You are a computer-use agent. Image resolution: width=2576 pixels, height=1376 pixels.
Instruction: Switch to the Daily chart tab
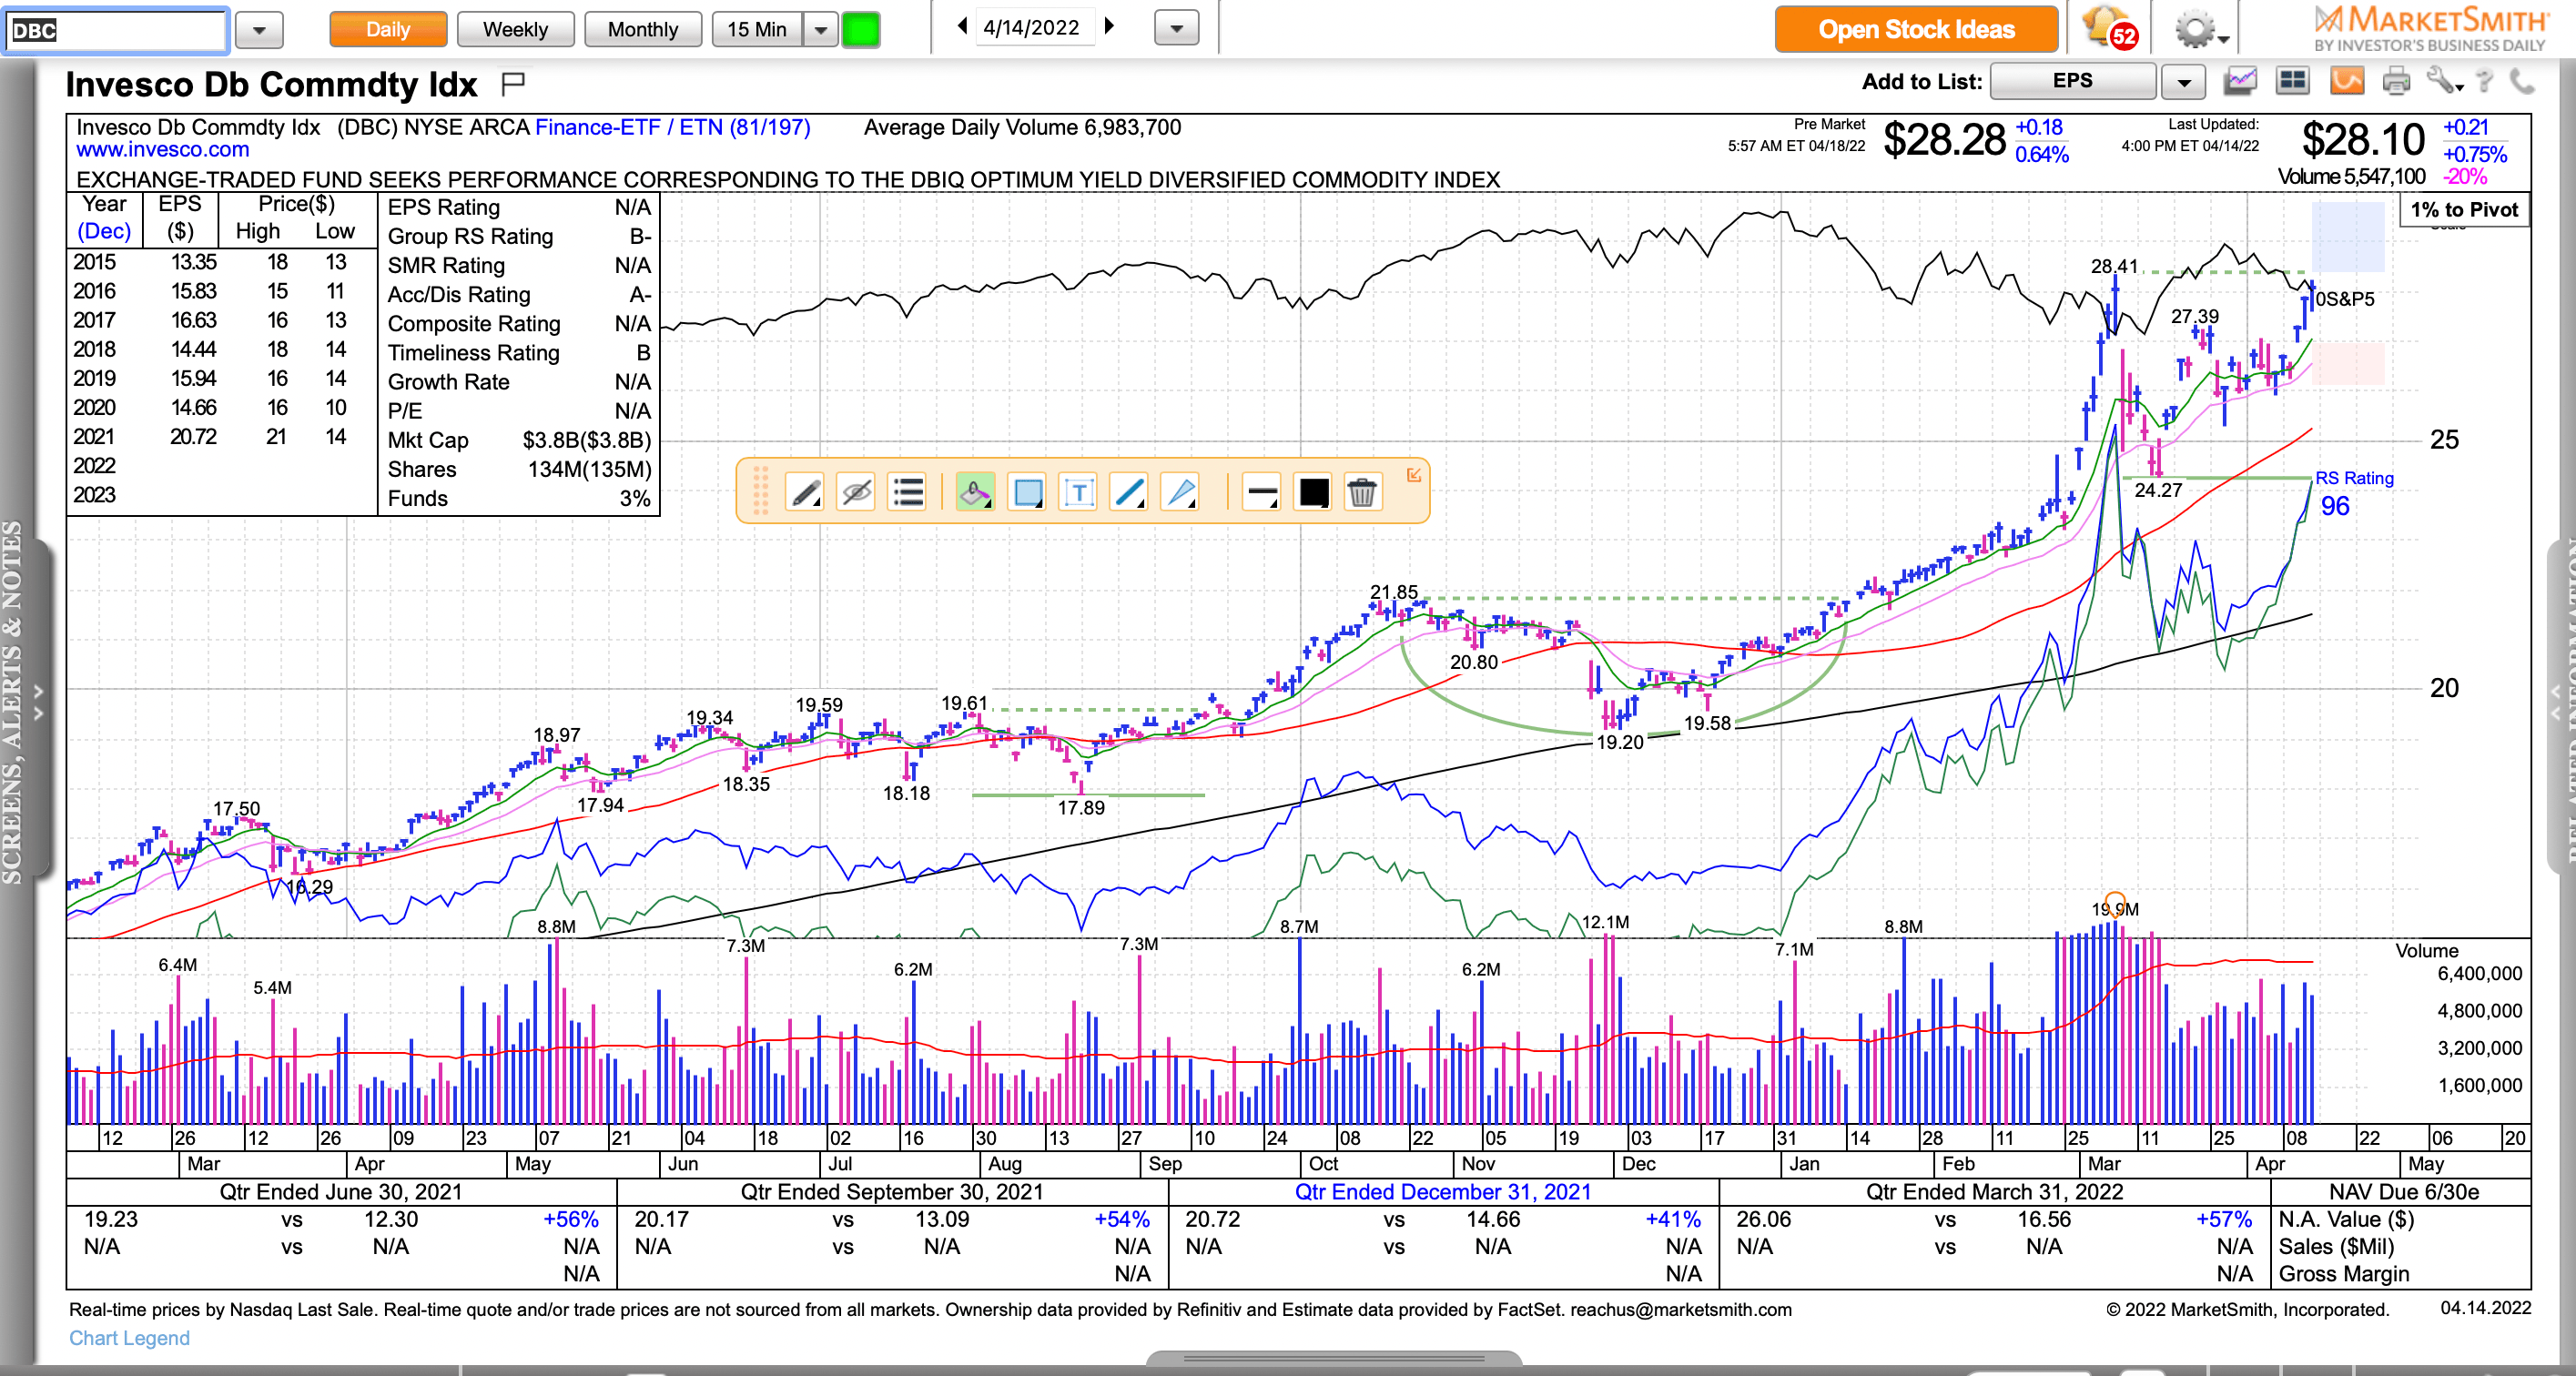[x=388, y=29]
